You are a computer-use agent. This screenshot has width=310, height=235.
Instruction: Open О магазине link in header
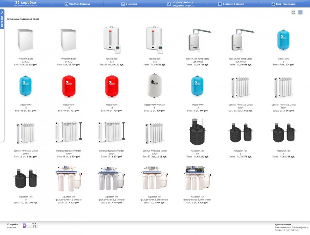coord(132,4)
